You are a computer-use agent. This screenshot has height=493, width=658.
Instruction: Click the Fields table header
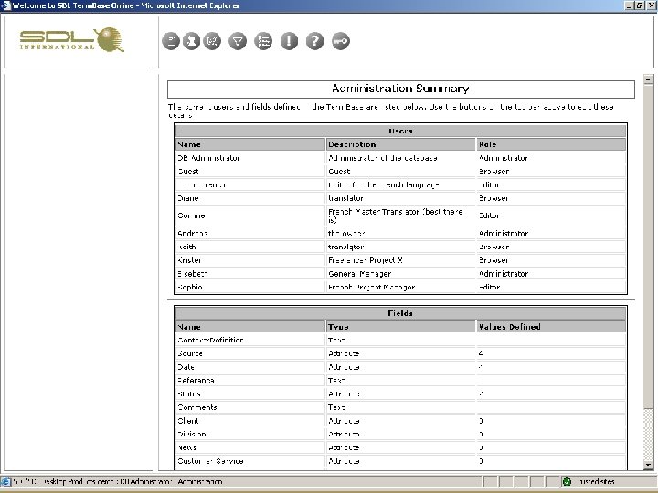point(401,313)
